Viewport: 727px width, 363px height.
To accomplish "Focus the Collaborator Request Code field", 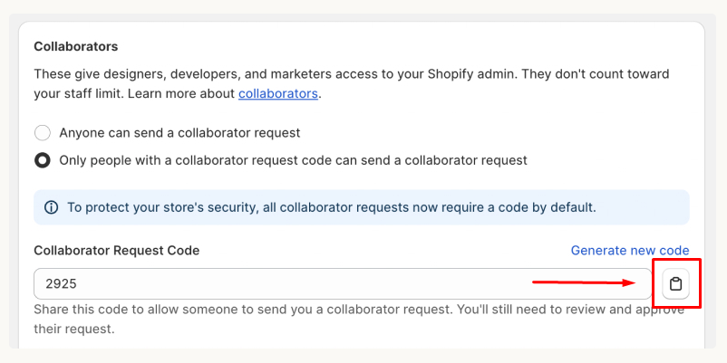I will 343,284.
